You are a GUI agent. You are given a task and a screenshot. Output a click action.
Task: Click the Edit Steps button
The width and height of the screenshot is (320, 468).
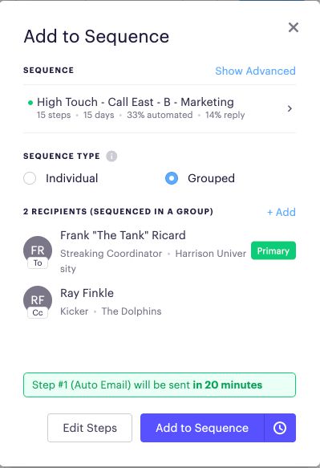pos(90,428)
